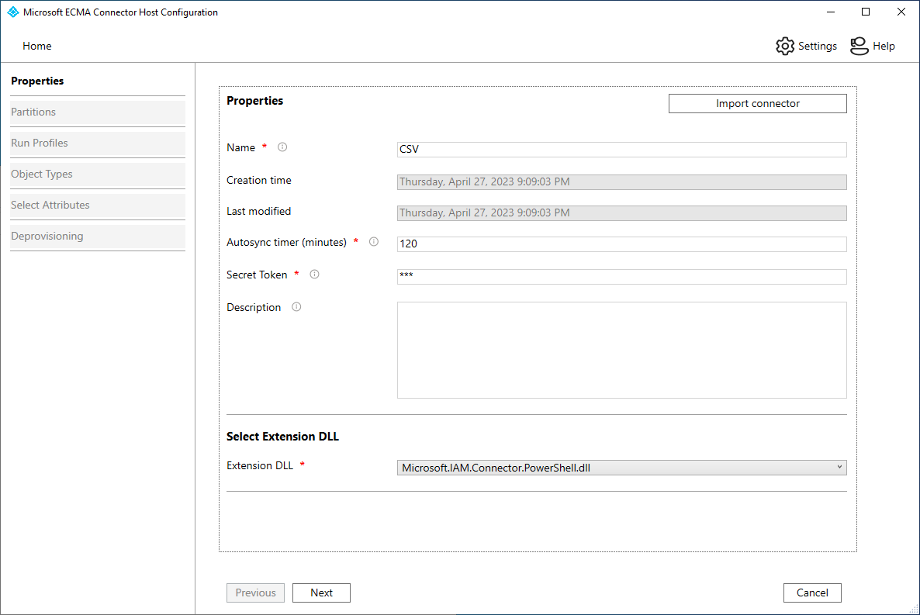Viewport: 920px width, 615px height.
Task: Click info icon beside Autosync timer
Action: (374, 242)
